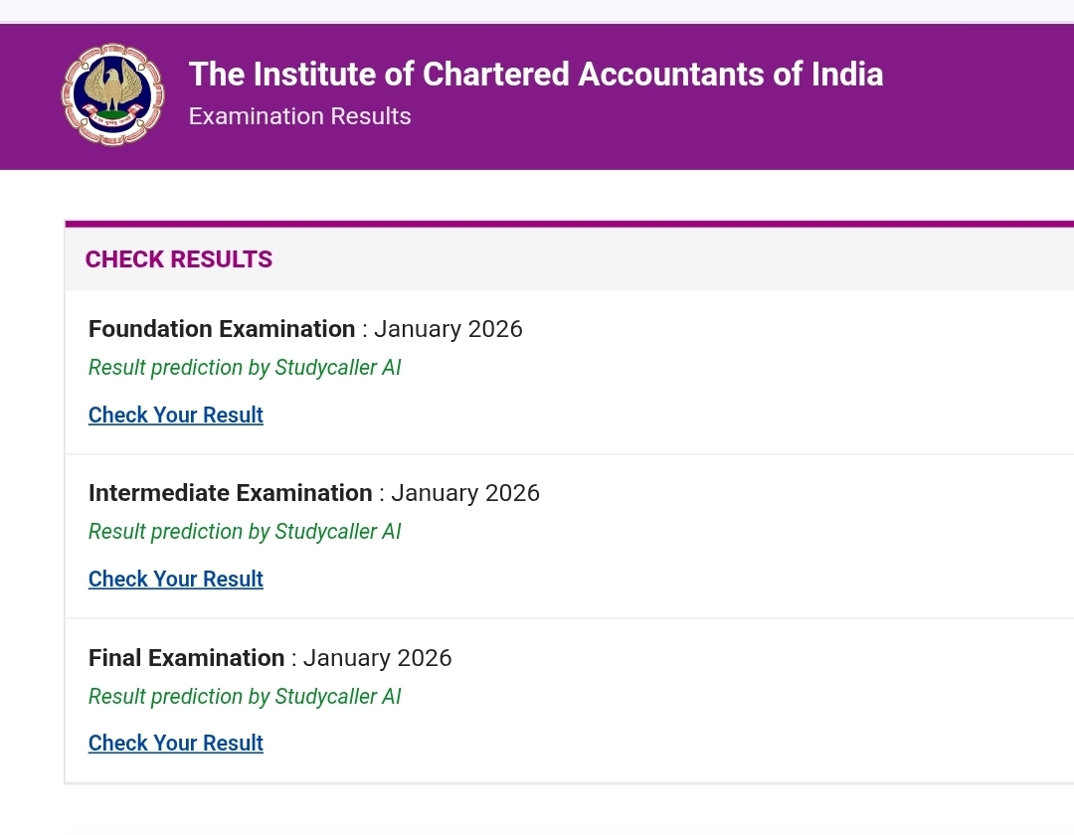
Task: Open Check Your Result for Intermediate Examination
Action: (176, 580)
